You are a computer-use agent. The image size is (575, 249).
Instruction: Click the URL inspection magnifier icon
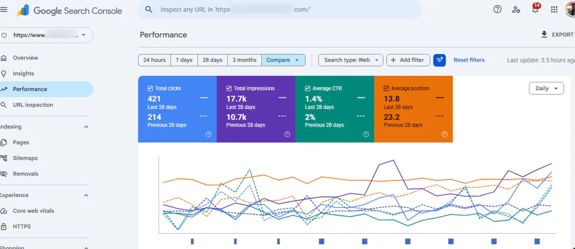[x=4, y=105]
